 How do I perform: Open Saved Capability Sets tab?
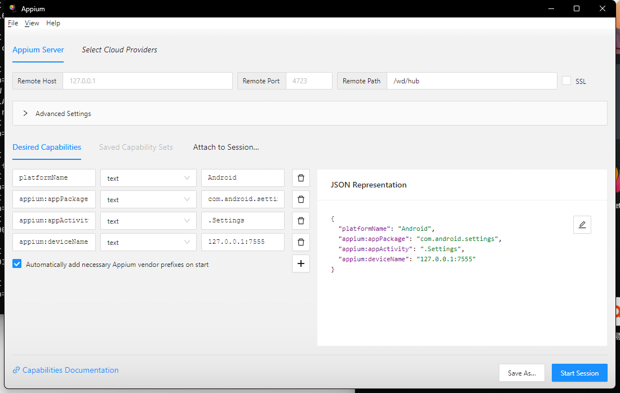[136, 148]
